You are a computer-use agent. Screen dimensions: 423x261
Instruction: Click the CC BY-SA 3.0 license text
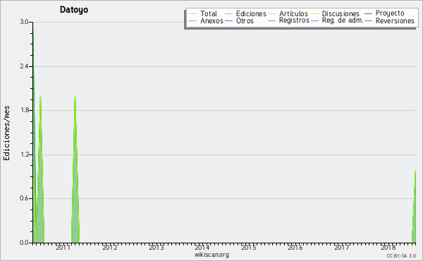pyautogui.click(x=401, y=255)
